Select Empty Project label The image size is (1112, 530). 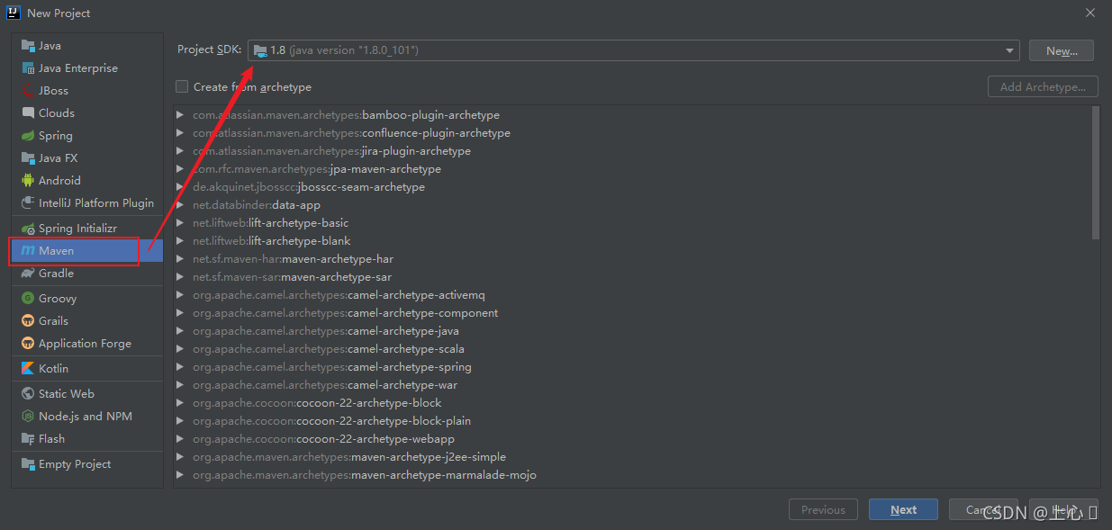click(x=75, y=463)
